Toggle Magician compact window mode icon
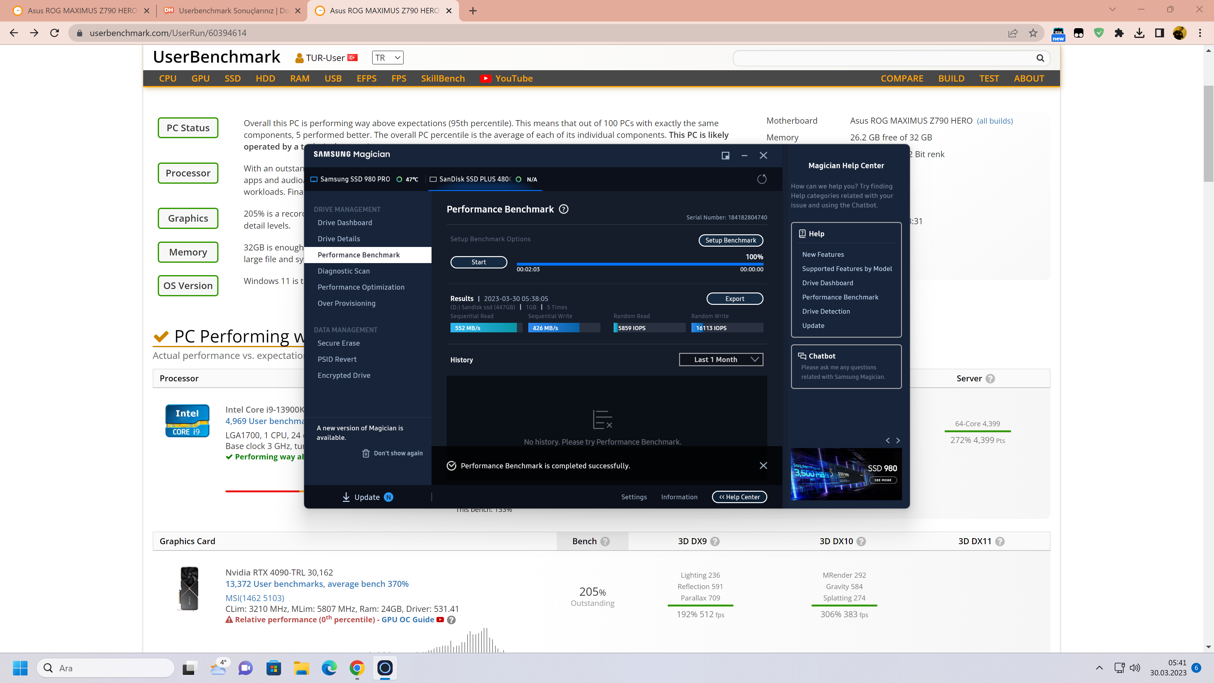The width and height of the screenshot is (1214, 683). point(725,155)
